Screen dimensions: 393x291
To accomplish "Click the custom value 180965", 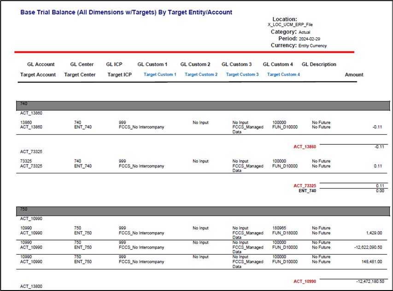I will (x=279, y=228).
